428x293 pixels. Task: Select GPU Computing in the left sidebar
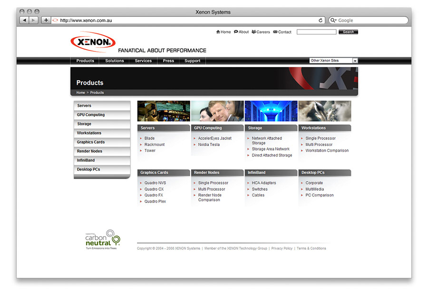[x=91, y=115]
